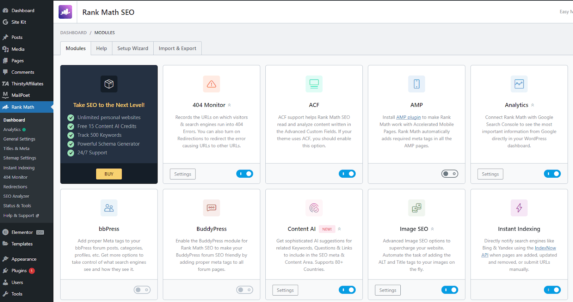Screen dimensions: 573x302
Task: Turn on the BuddyPress module switch
Action: pyautogui.click(x=245, y=290)
